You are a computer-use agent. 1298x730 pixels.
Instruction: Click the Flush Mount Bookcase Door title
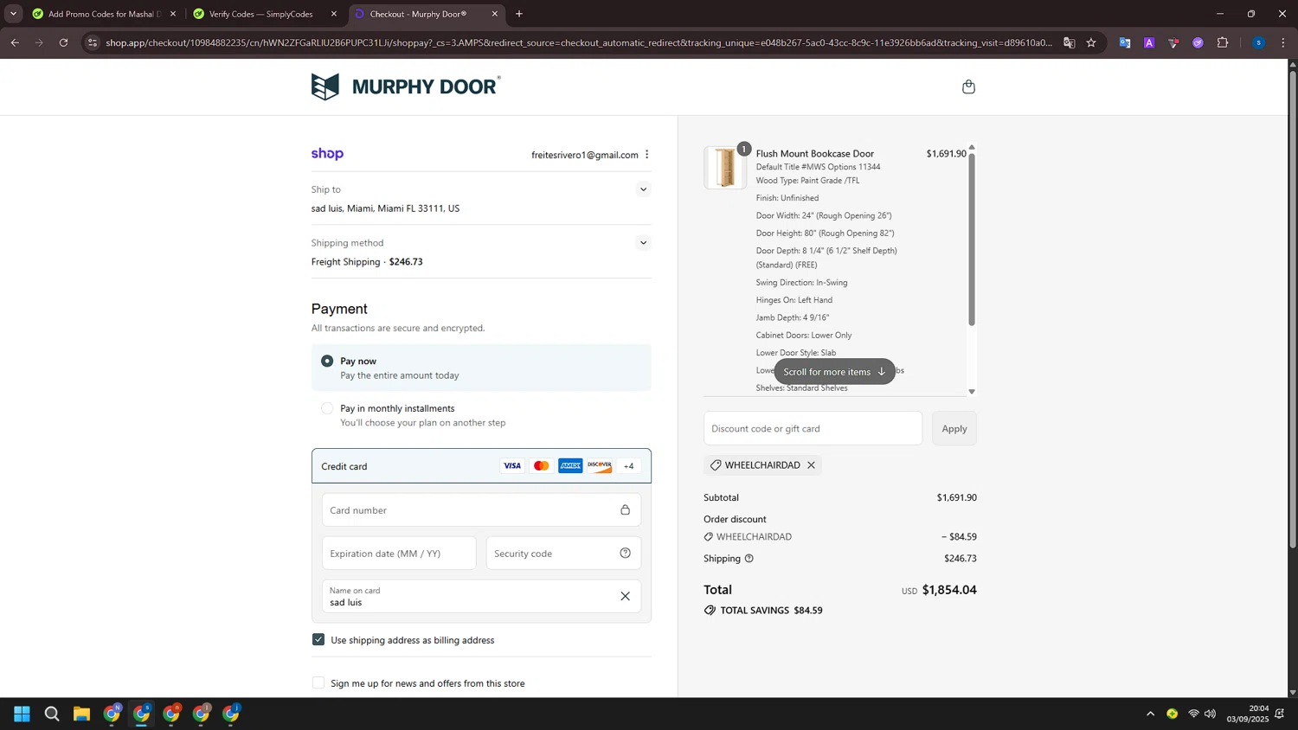815,154
